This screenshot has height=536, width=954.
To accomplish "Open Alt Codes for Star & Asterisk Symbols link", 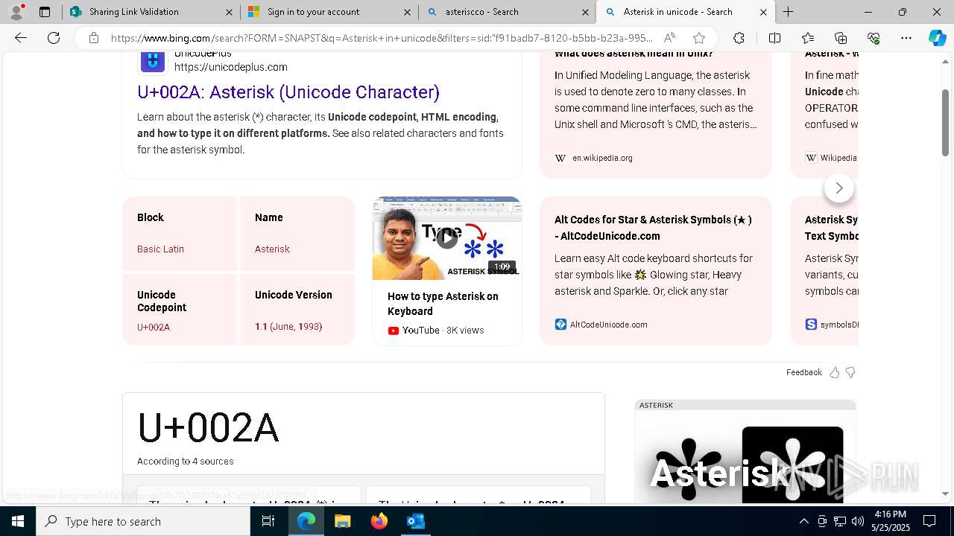I will click(653, 228).
